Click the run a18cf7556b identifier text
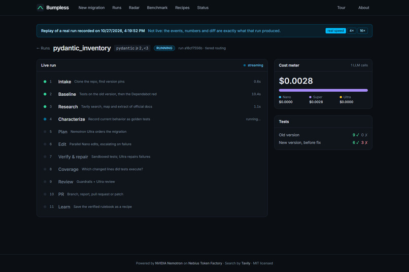 [190, 48]
